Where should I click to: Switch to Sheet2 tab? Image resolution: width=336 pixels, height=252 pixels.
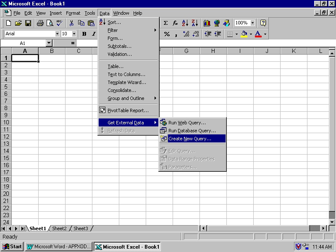pyautogui.click(x=59, y=228)
